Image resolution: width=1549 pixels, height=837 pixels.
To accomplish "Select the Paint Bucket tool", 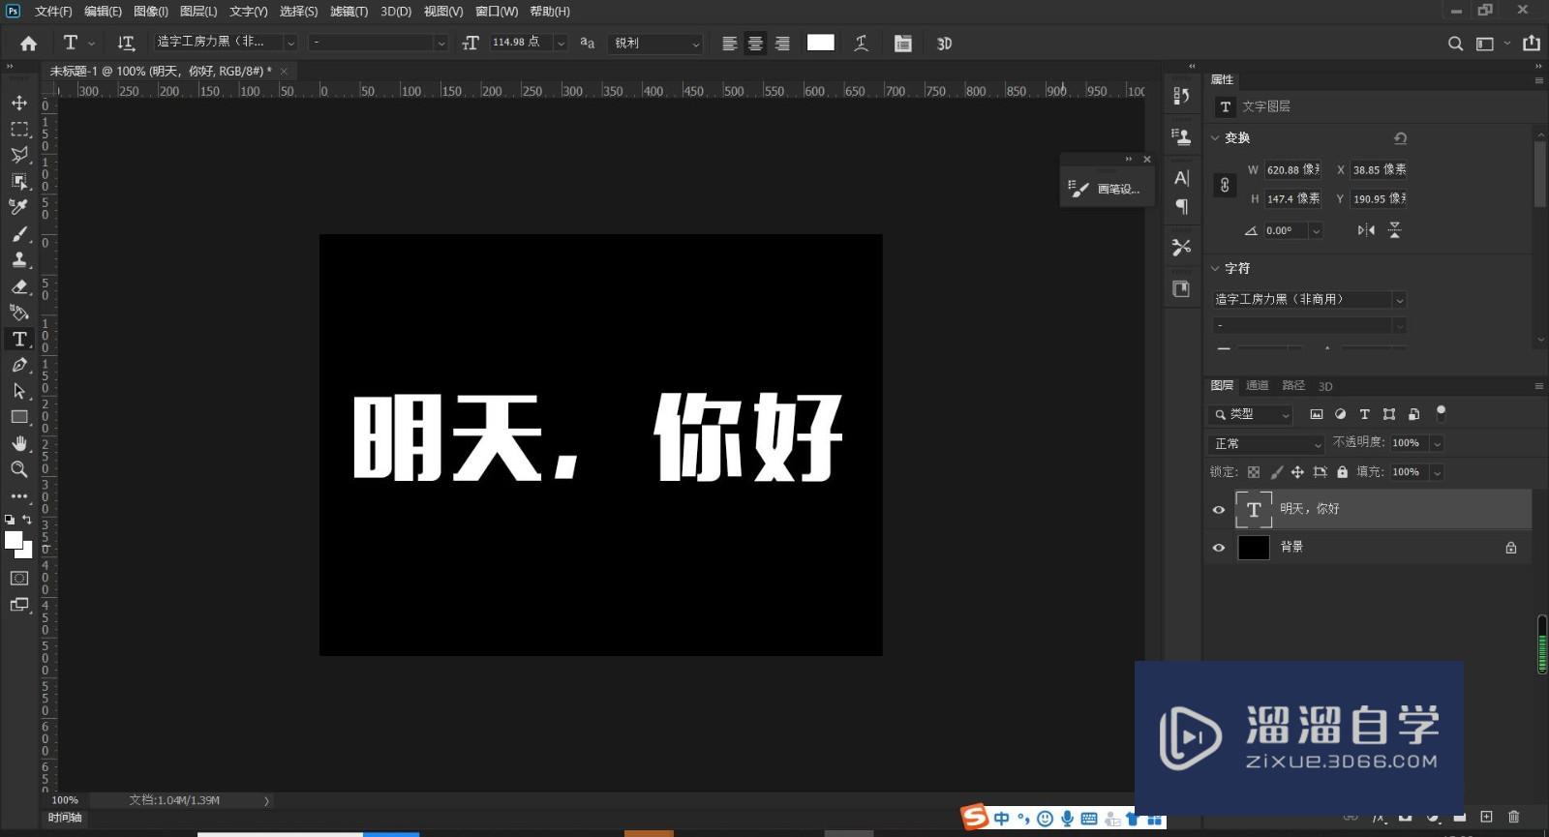I will tap(19, 313).
